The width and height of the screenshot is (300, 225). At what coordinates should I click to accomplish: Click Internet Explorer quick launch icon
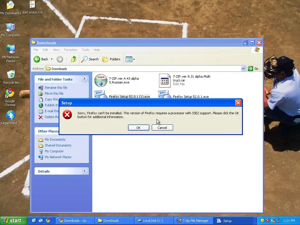(x=34, y=221)
